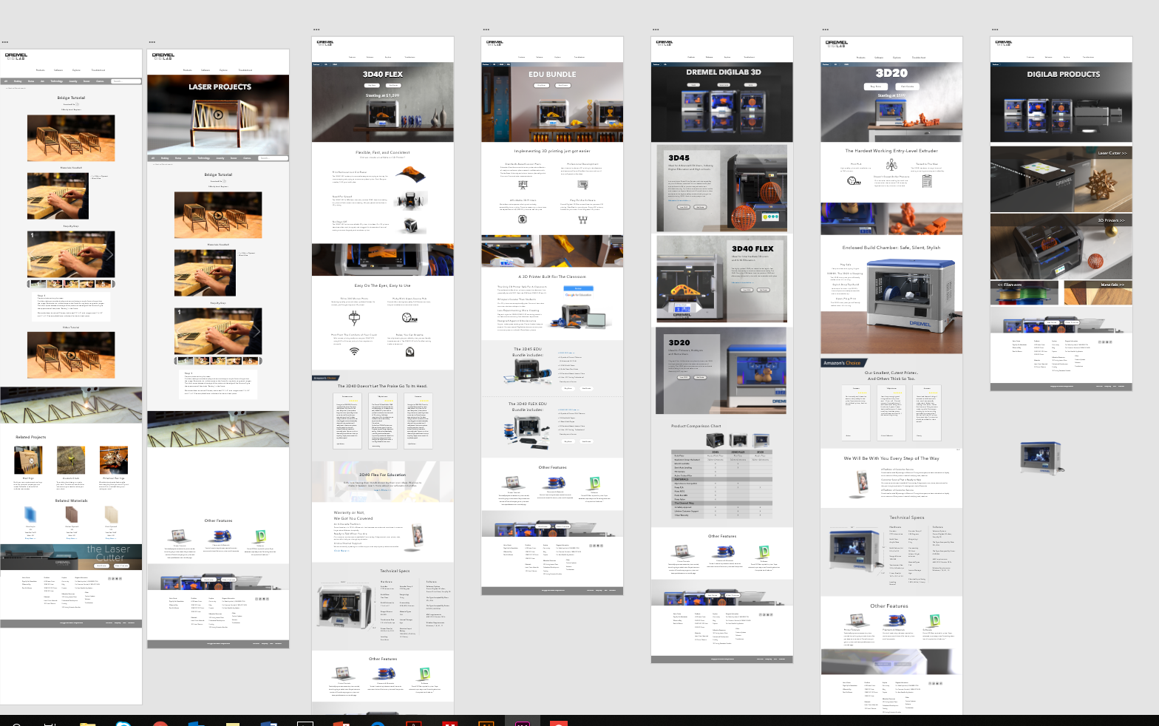The image size is (1159, 726).
Task: Click the dollar coin icon in EDU Bundle
Action: point(522,220)
